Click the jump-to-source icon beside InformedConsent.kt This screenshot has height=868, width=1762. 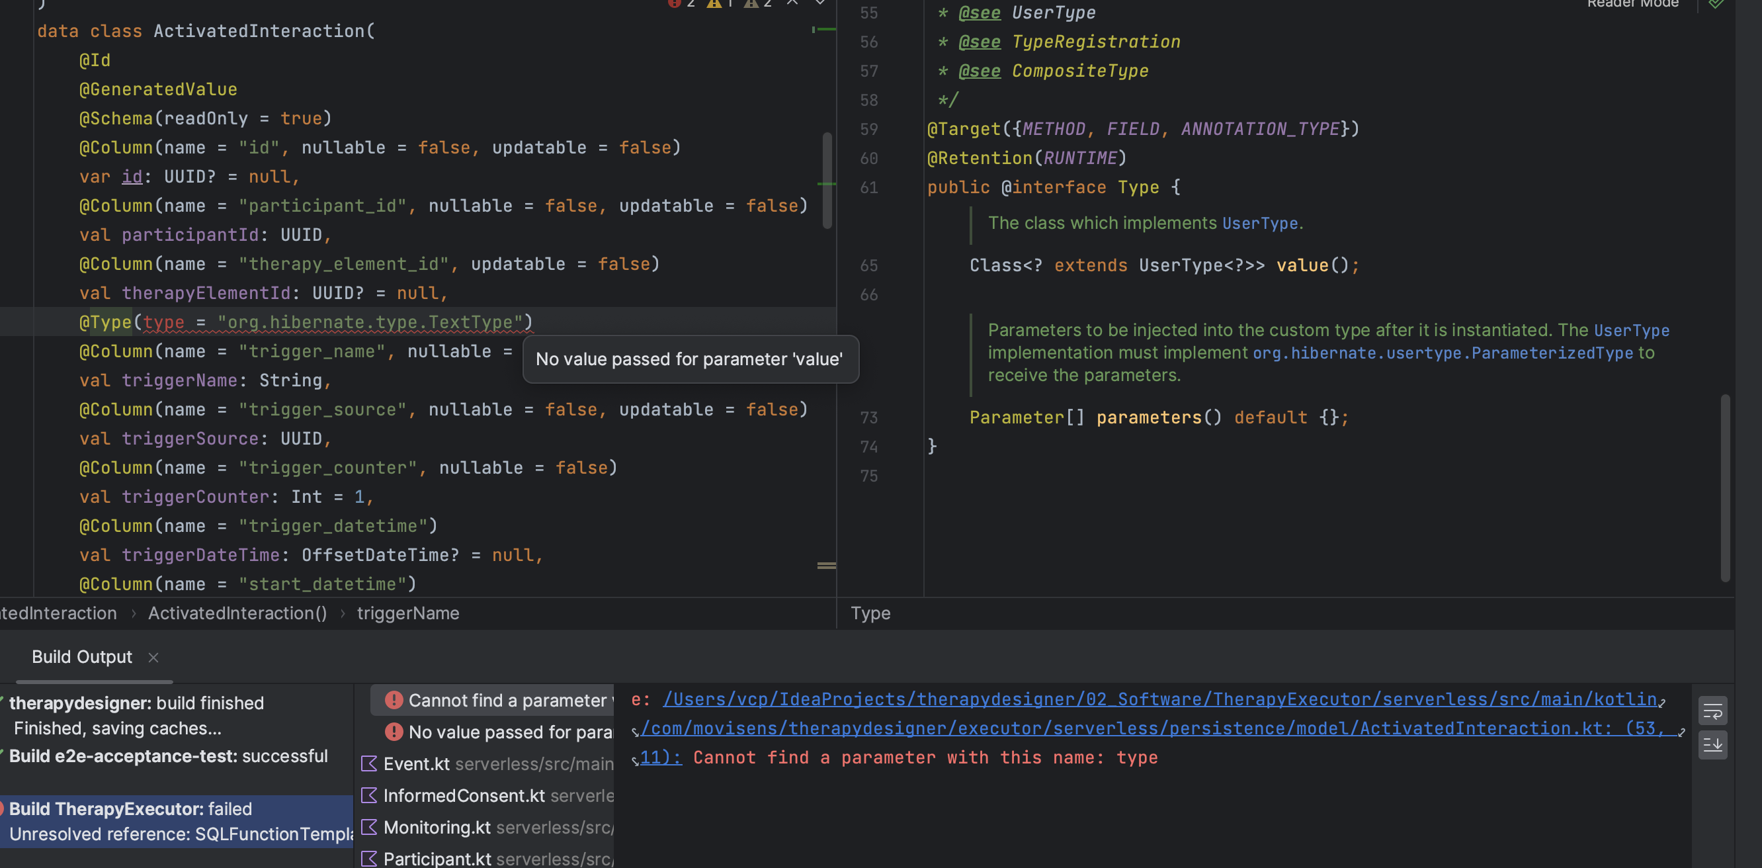tap(369, 795)
